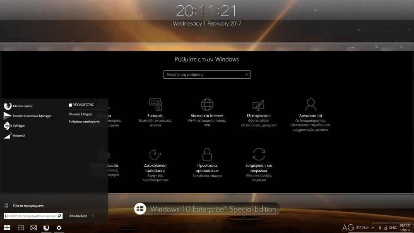Click the network icon in system tray
This screenshot has width=414, height=233.
coord(385,228)
